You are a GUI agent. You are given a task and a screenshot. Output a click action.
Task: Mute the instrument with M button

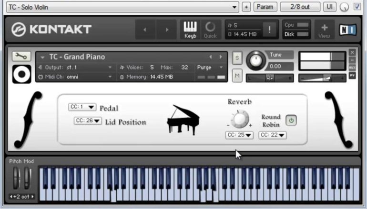(237, 75)
